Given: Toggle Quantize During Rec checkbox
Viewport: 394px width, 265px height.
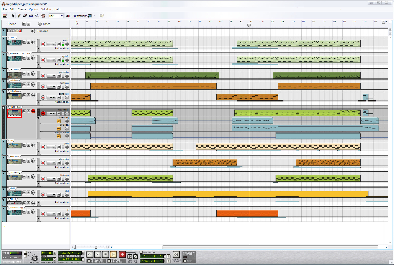Looking at the screenshot, I should tap(109, 261).
